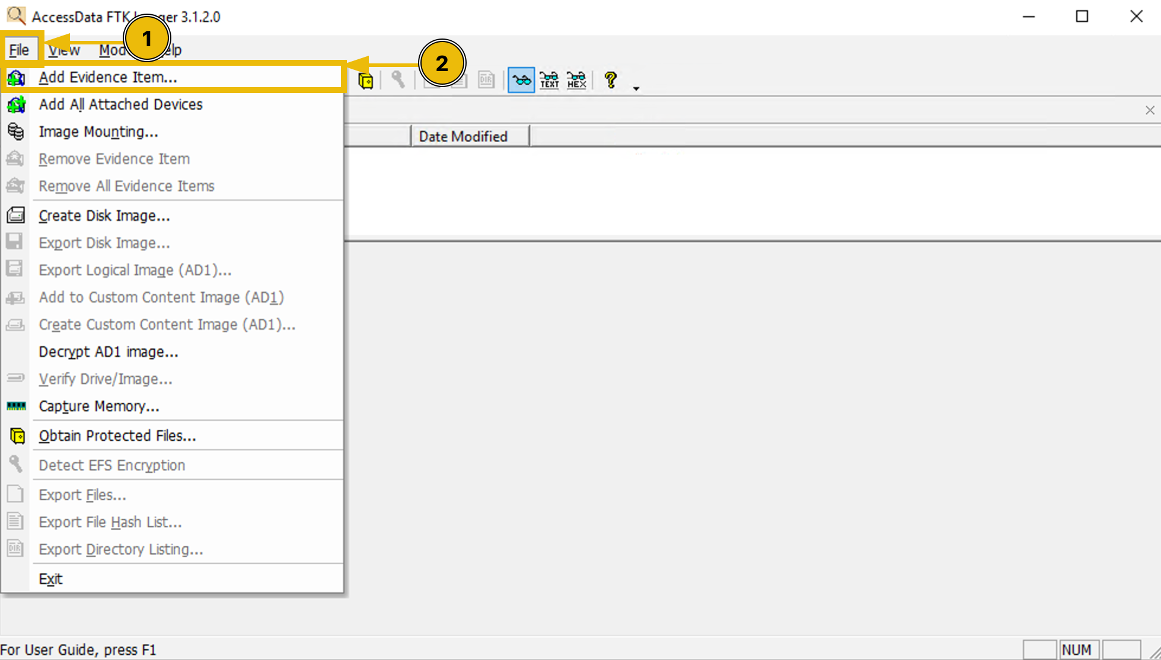Choose Decrypt AD1 image entry
The width and height of the screenshot is (1161, 660).
click(x=172, y=352)
